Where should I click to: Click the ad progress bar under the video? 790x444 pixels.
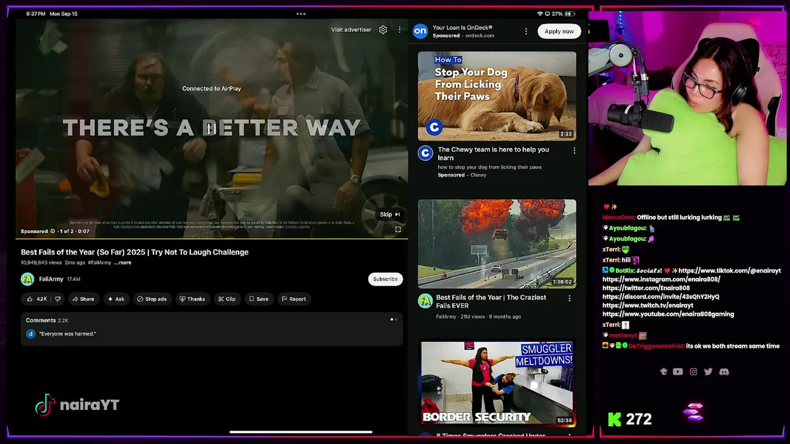pos(212,238)
